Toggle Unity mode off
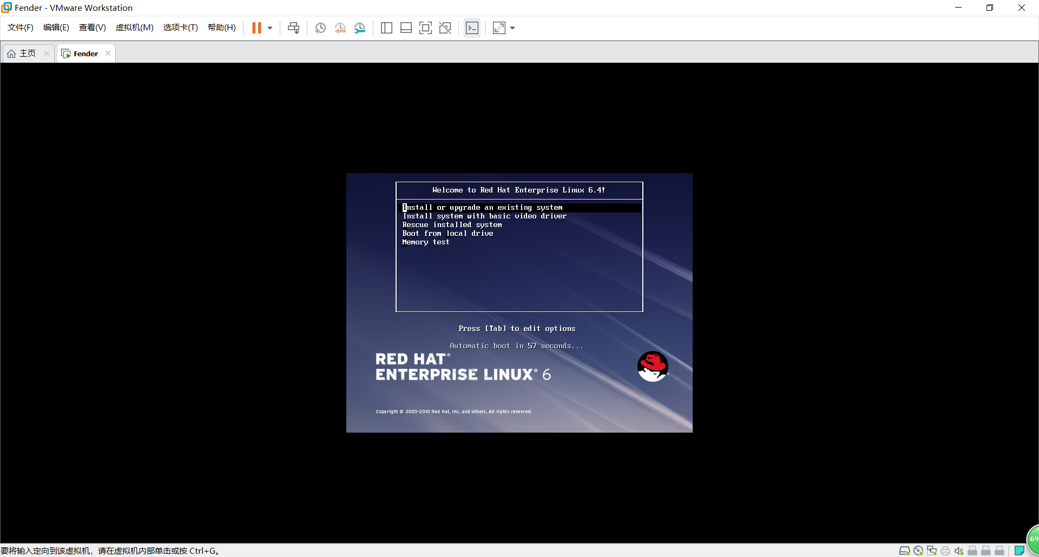Image resolution: width=1039 pixels, height=557 pixels. coord(445,28)
